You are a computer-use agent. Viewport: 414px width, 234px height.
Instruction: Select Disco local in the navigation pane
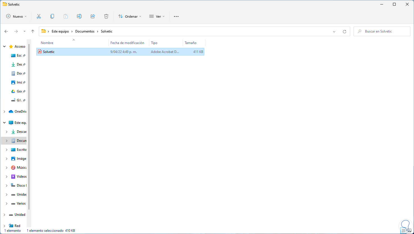[21, 186]
